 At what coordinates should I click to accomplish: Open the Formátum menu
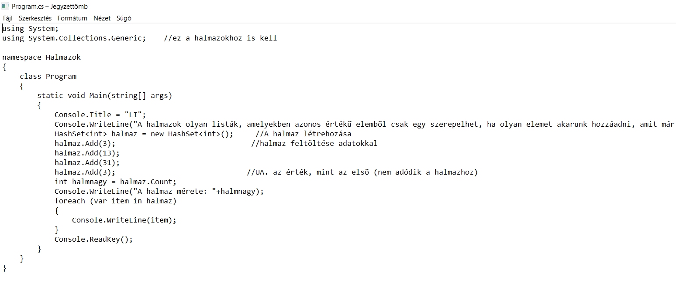[72, 18]
